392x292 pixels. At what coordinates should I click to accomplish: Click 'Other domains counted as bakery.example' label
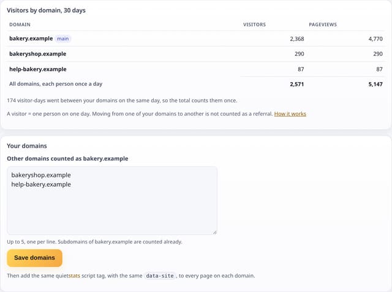[67, 159]
